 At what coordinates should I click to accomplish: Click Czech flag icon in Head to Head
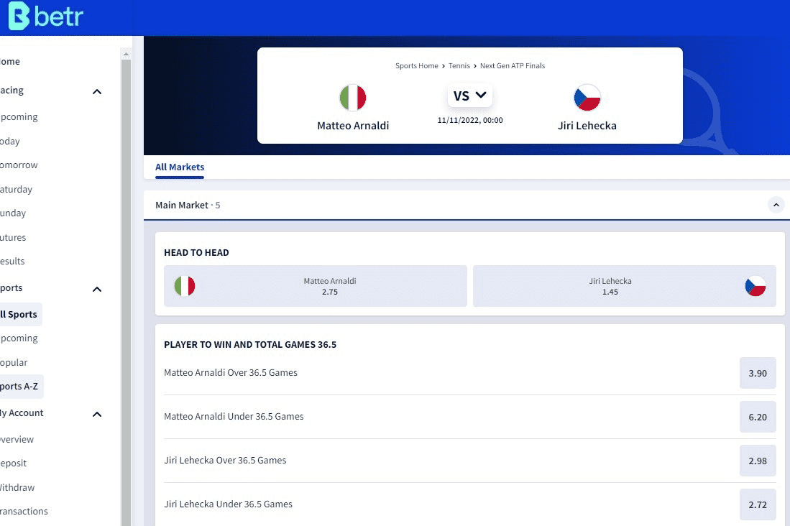click(x=755, y=286)
